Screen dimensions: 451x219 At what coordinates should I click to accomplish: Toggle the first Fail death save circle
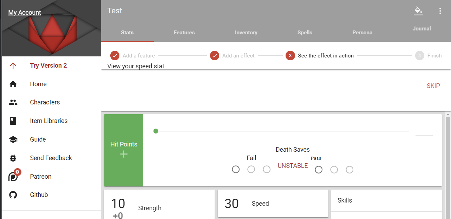tap(236, 170)
